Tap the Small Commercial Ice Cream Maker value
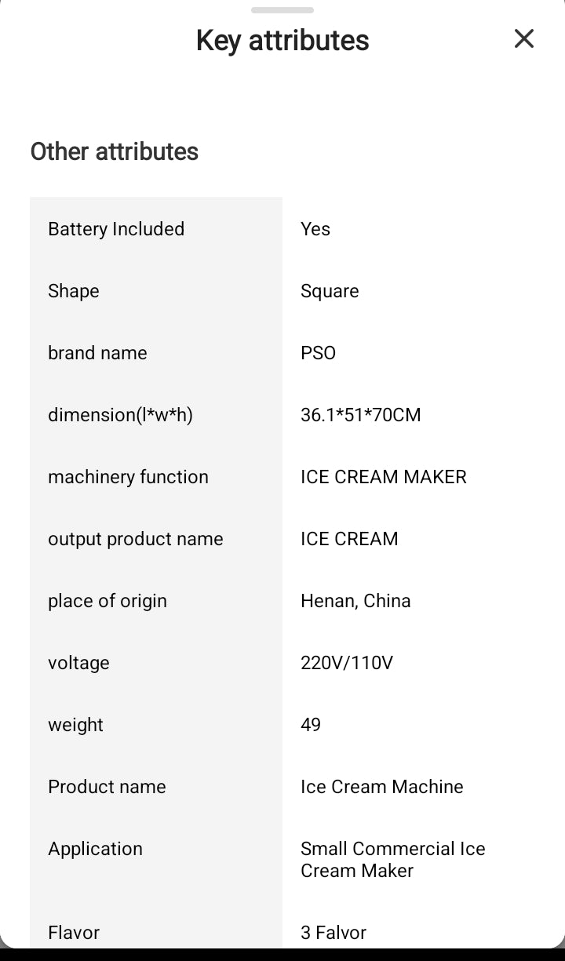 pos(392,860)
